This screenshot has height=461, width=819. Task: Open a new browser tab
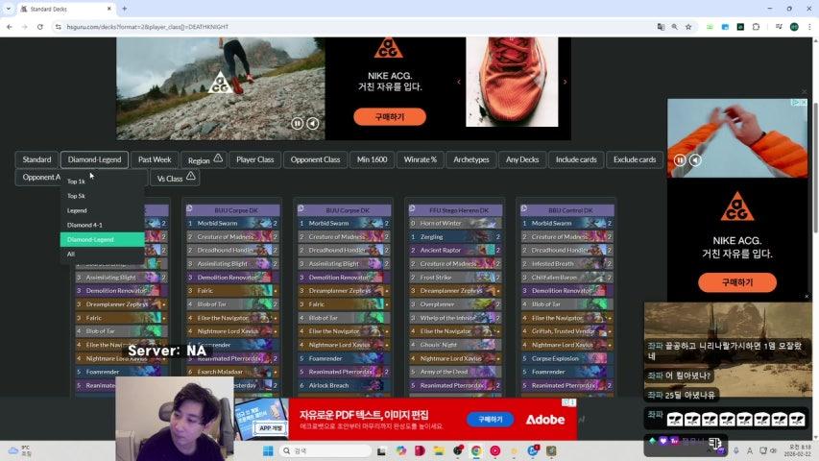pyautogui.click(x=124, y=9)
